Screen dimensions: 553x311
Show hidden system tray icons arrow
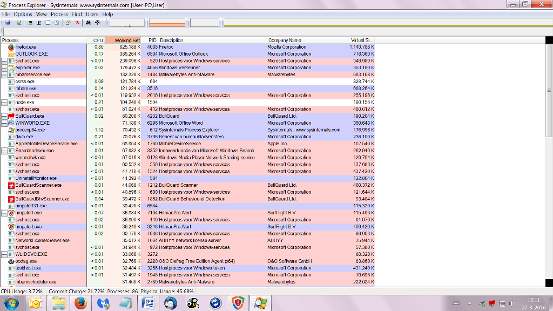click(469, 303)
